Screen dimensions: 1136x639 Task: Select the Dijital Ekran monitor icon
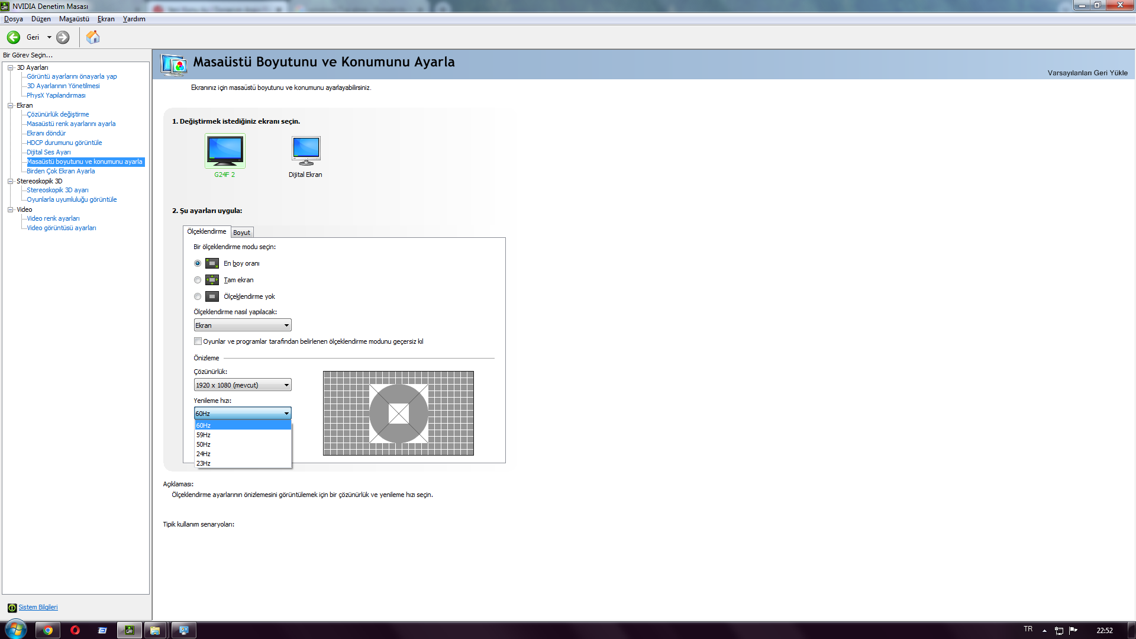306,151
